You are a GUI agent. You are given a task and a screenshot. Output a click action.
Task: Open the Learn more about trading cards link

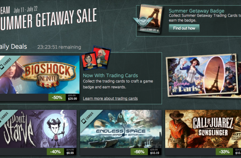coord(110,98)
